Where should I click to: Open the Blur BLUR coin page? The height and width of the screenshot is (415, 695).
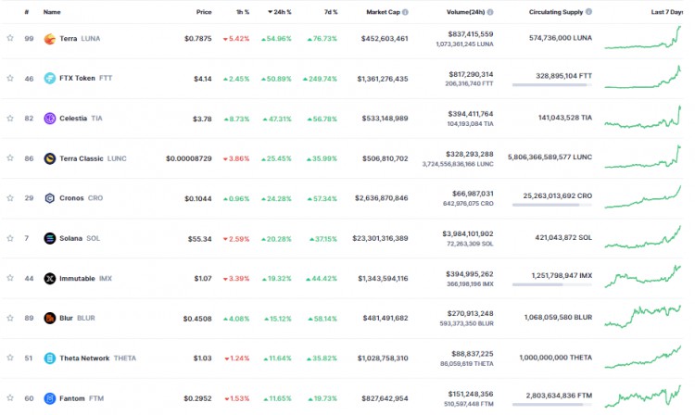77,318
